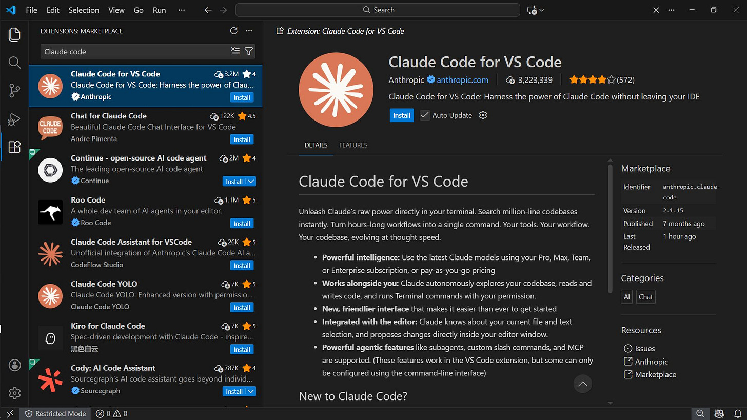View errors and warnings count
Viewport: 747px width, 420px height.
point(111,413)
